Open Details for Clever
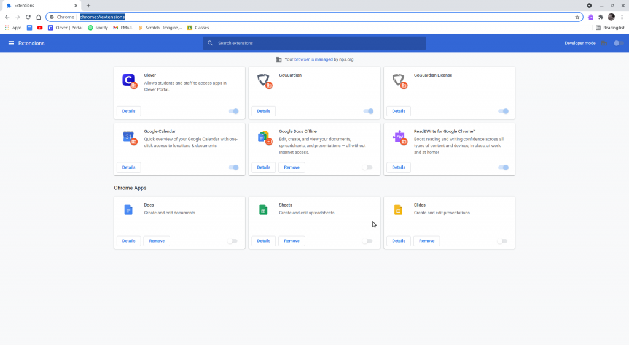Screen dimensions: 629x345 (x=129, y=112)
